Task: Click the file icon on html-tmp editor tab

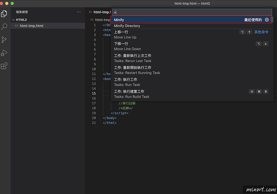Action: coord(90,12)
